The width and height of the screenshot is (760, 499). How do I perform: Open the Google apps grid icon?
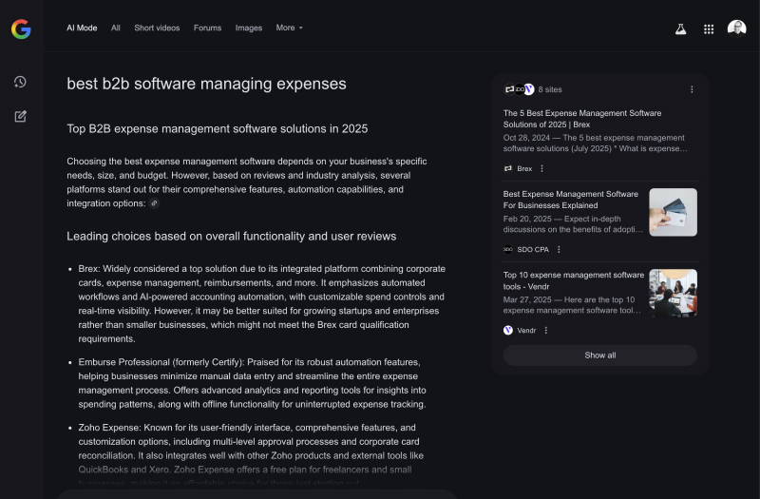[709, 29]
